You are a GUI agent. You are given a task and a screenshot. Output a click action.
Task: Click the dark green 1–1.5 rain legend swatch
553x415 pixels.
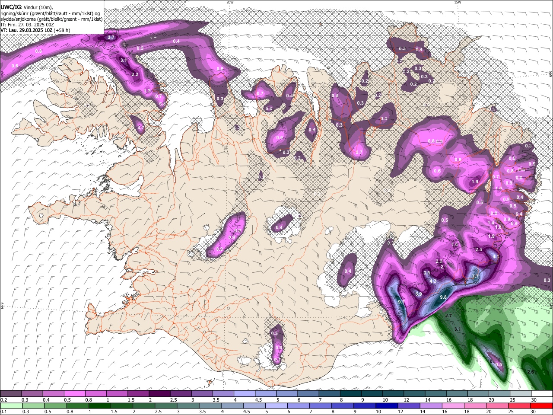[99, 406]
